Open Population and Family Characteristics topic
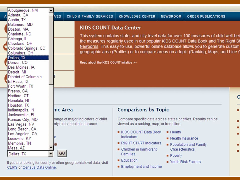This screenshot has width=240, height=180. [188, 147]
